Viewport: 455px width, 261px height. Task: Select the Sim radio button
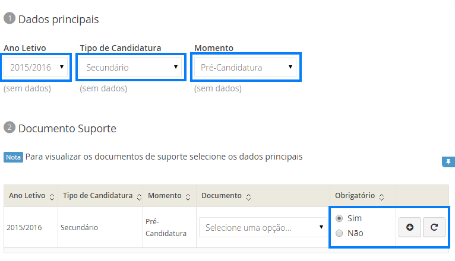click(x=339, y=218)
